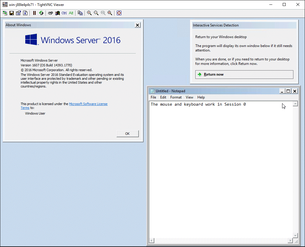Pause the remote screen updates
This screenshot has width=305, height=247.
click(x=34, y=13)
